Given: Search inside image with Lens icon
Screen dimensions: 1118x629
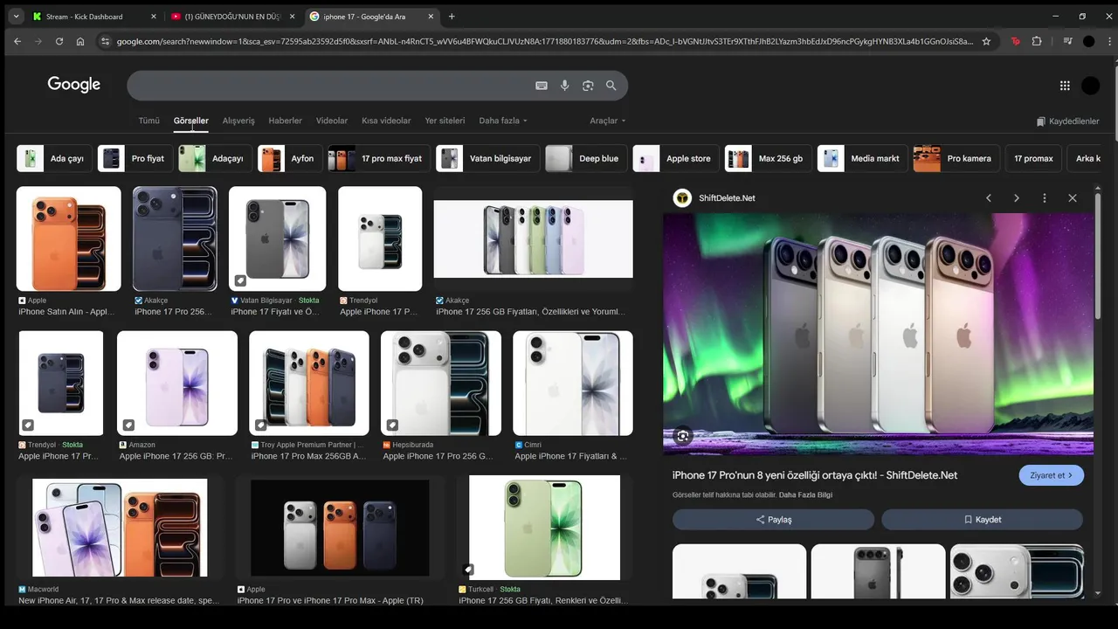Looking at the screenshot, I should pyautogui.click(x=683, y=435).
